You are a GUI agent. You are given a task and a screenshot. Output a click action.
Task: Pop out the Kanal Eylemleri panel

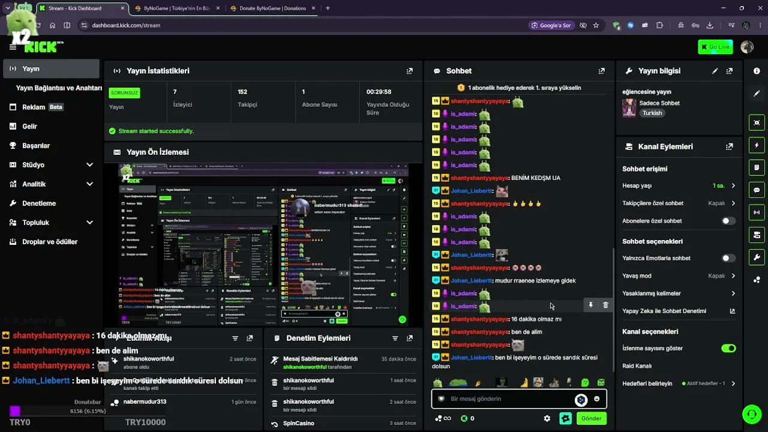(730, 146)
